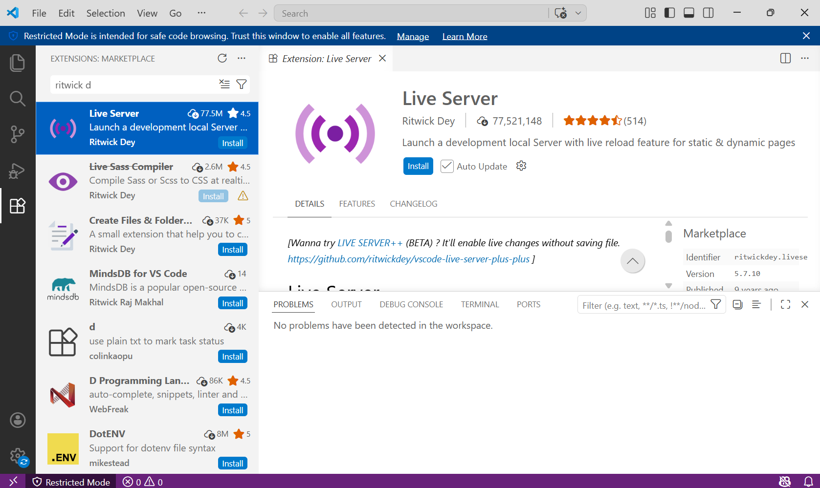Screen dimensions: 820x488
Task: Open notifications bell in status bar
Action: pos(809,481)
